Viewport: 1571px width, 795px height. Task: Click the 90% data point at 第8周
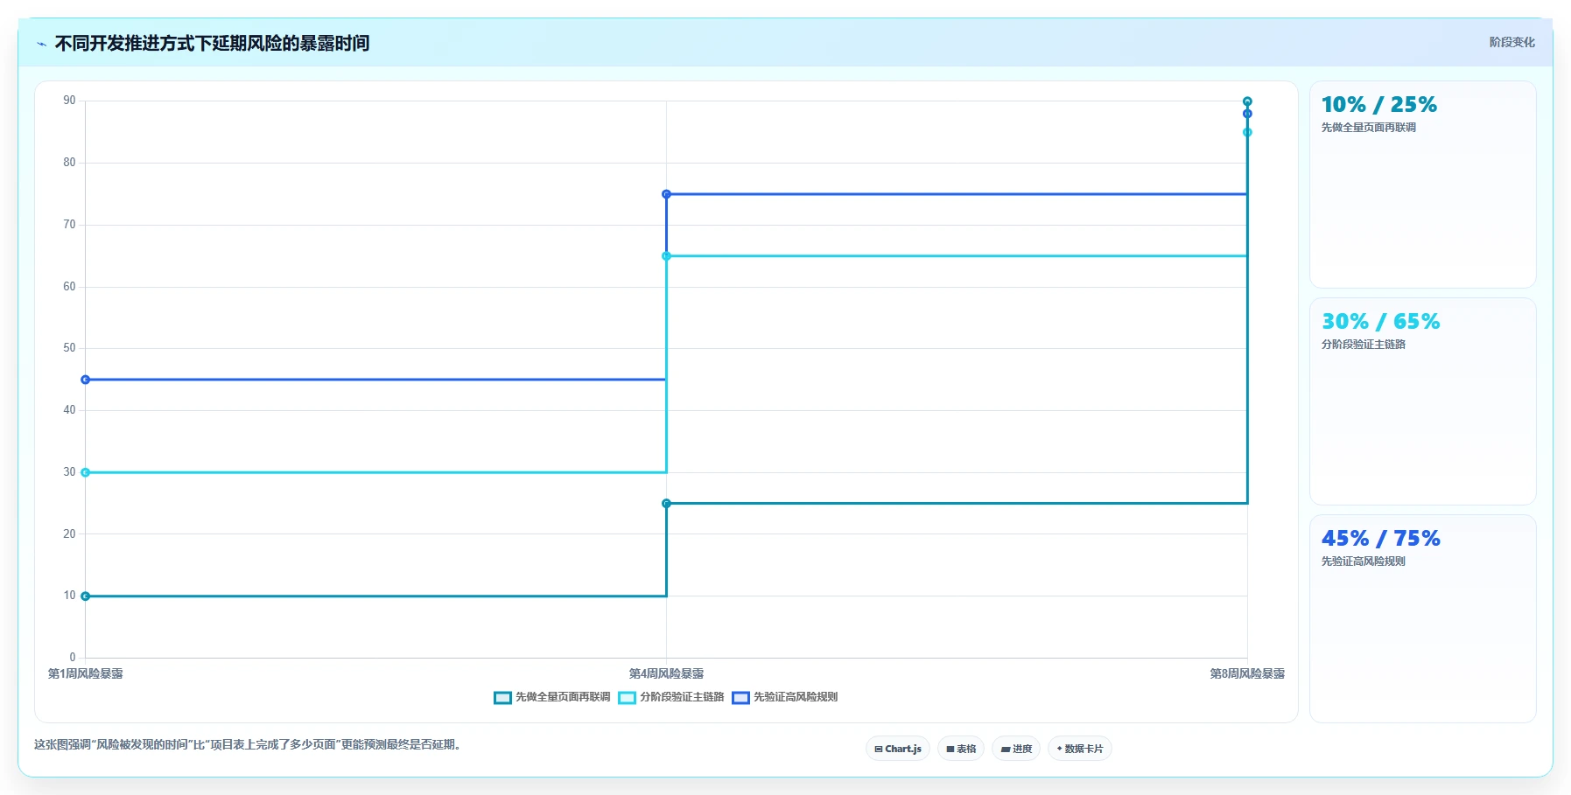point(1247,101)
